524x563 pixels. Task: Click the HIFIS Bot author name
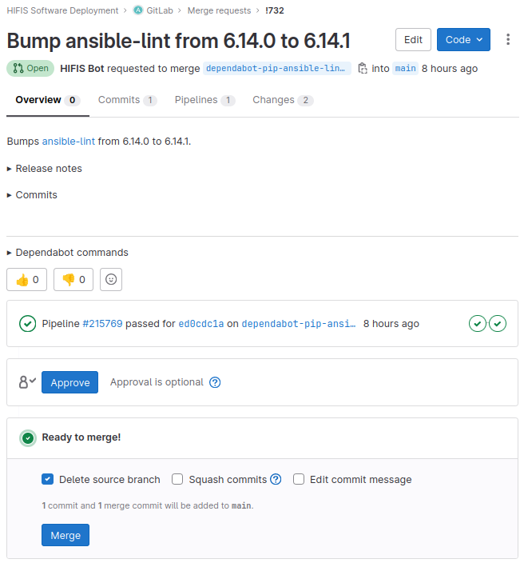click(82, 68)
